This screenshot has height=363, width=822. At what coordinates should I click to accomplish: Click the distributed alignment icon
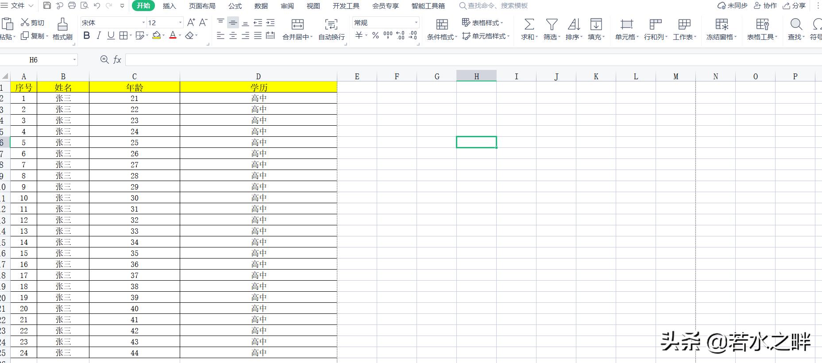pos(270,35)
